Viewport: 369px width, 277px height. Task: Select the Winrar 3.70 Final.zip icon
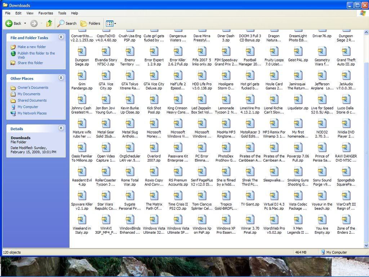250,220
